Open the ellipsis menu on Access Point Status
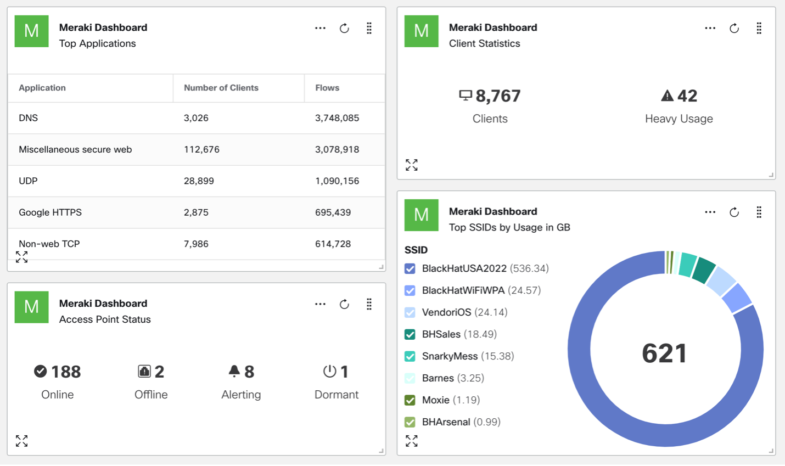Image resolution: width=785 pixels, height=466 pixels. 320,305
